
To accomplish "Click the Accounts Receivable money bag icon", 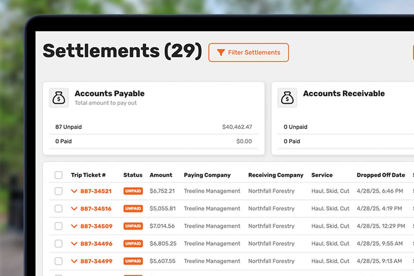I will tap(287, 98).
